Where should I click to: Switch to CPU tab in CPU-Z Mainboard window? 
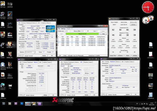pos(103,62)
